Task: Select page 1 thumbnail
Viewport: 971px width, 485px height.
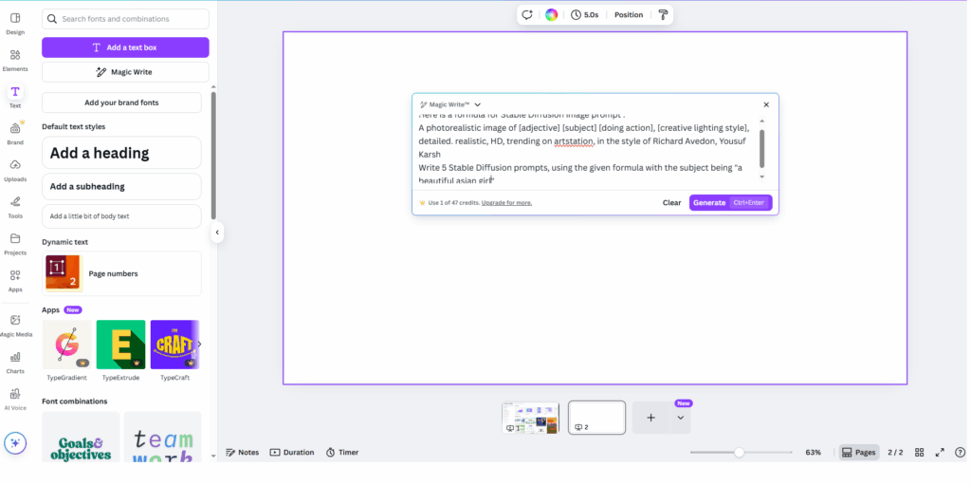Action: tap(530, 418)
